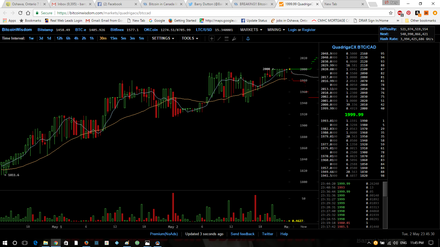Expand the MARKETS menu
The image size is (440, 247).
[251, 30]
